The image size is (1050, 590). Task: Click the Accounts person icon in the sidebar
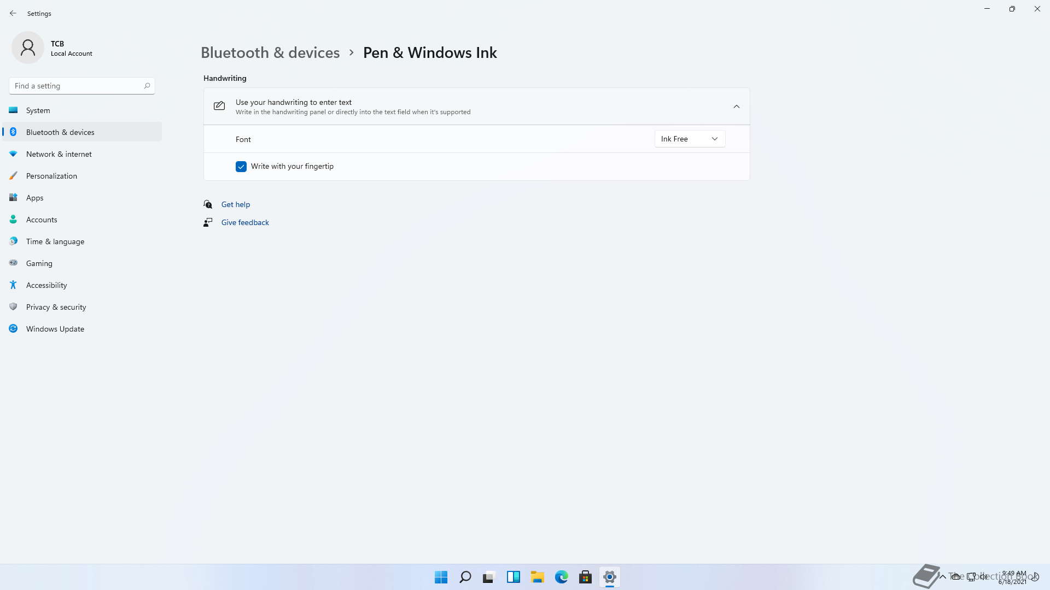[x=13, y=220]
